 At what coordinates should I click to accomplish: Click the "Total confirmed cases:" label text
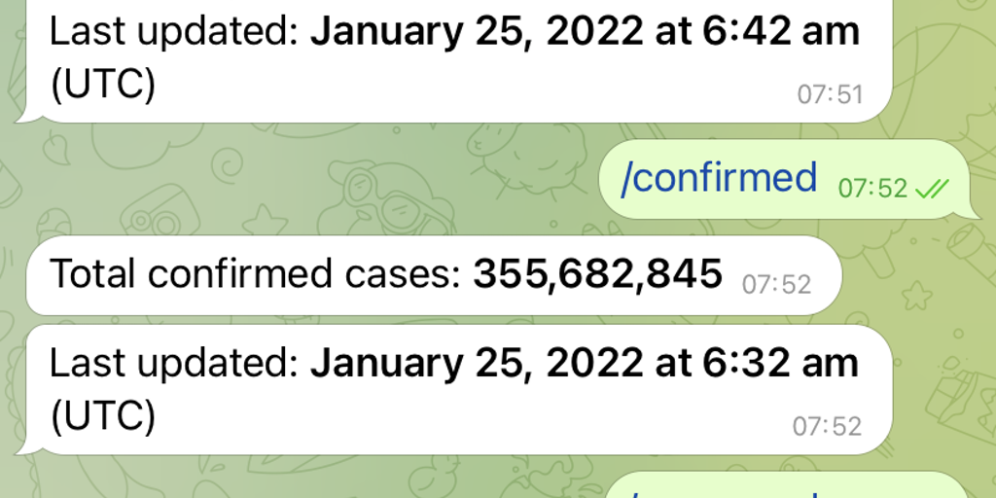tap(255, 275)
